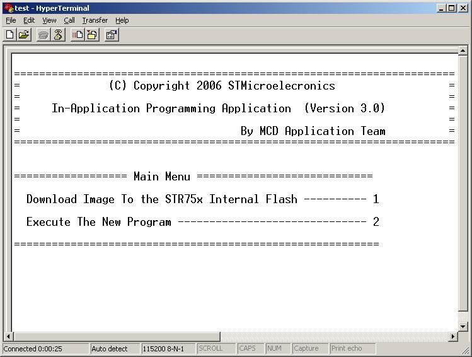Click the Call (telephone) toolbar icon

point(43,35)
